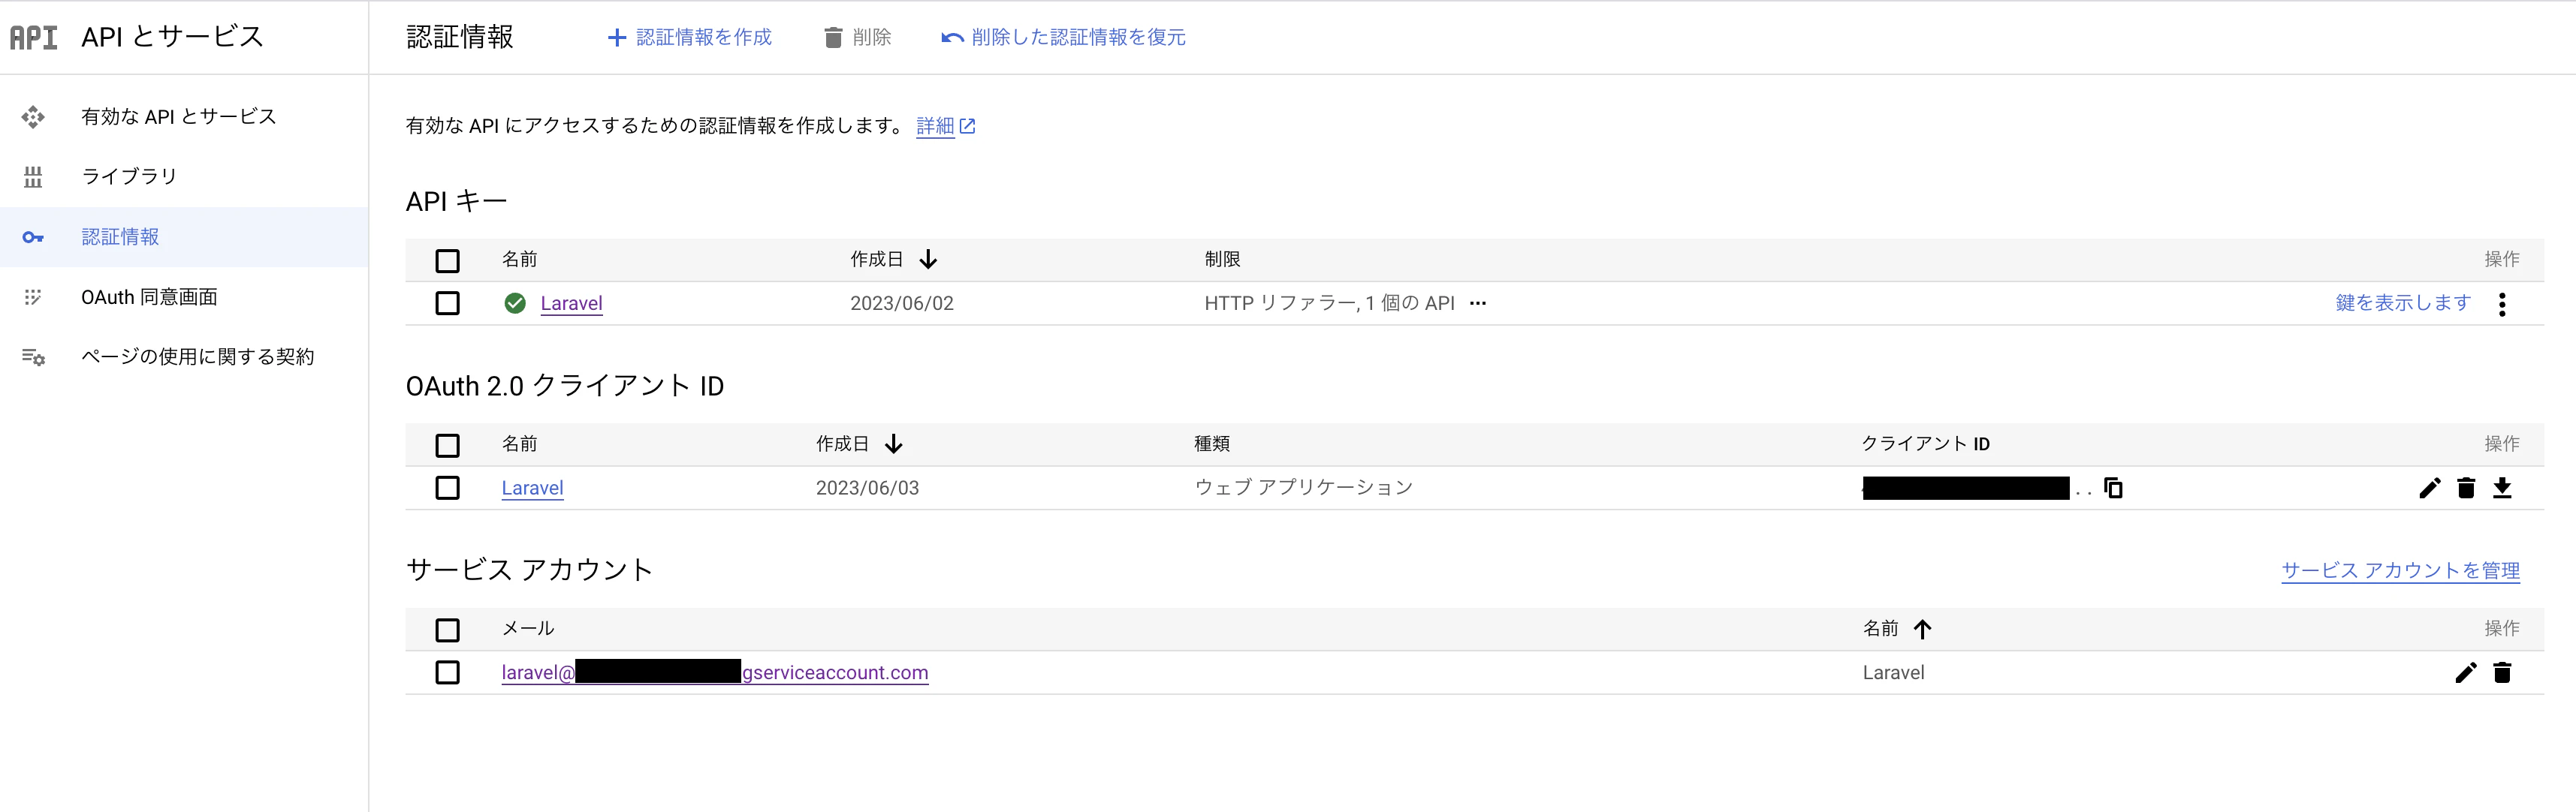Click 鍵を表示します link
Screen dimensions: 2576x812
tap(2403, 302)
